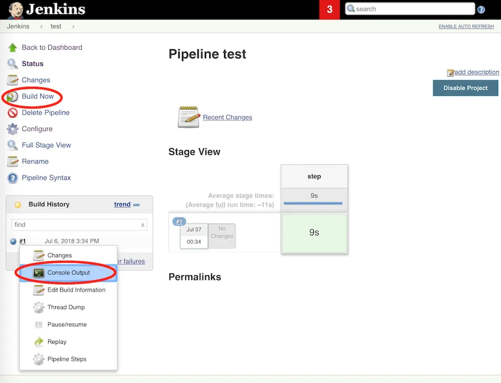
Task: Click the Changes icon in build context menu
Action: tap(39, 255)
